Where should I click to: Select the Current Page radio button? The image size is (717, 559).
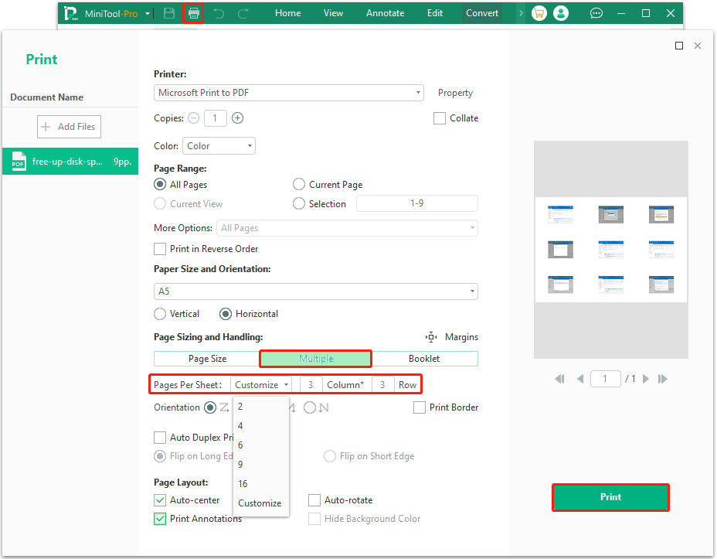coord(299,184)
